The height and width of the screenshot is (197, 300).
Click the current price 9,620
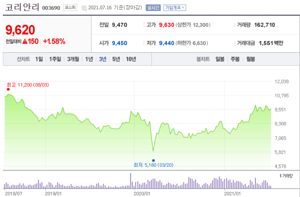point(20,30)
